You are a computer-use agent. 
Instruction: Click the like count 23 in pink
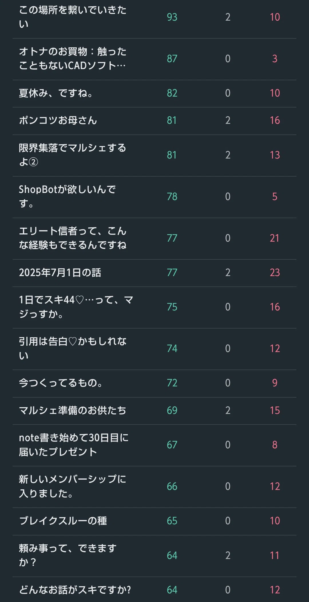pyautogui.click(x=275, y=273)
